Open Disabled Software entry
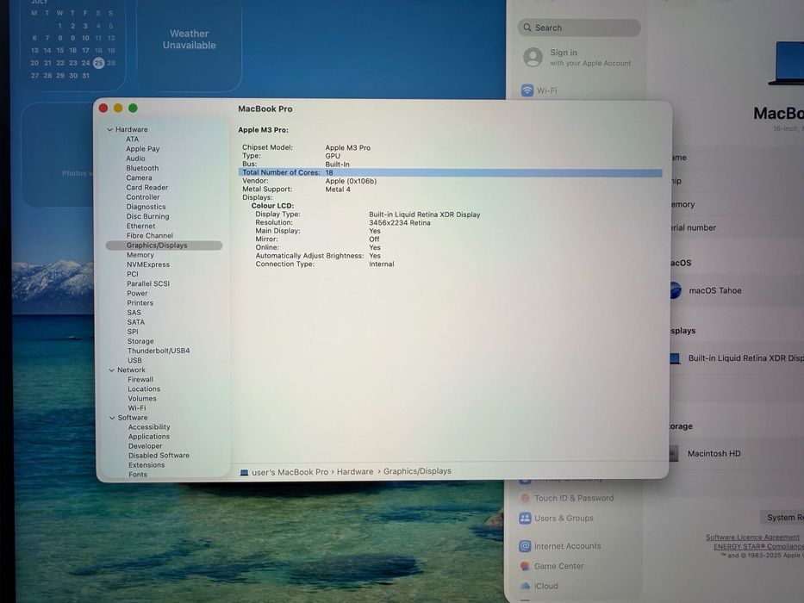 [x=159, y=456]
